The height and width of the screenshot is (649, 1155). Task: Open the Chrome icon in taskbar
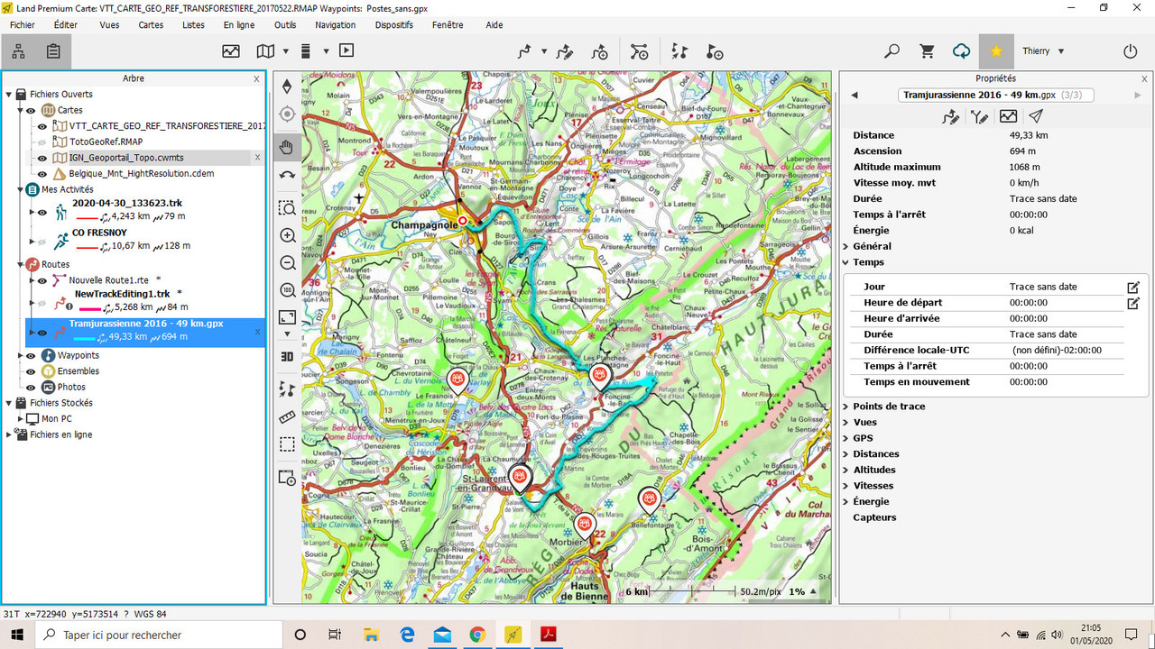477,635
